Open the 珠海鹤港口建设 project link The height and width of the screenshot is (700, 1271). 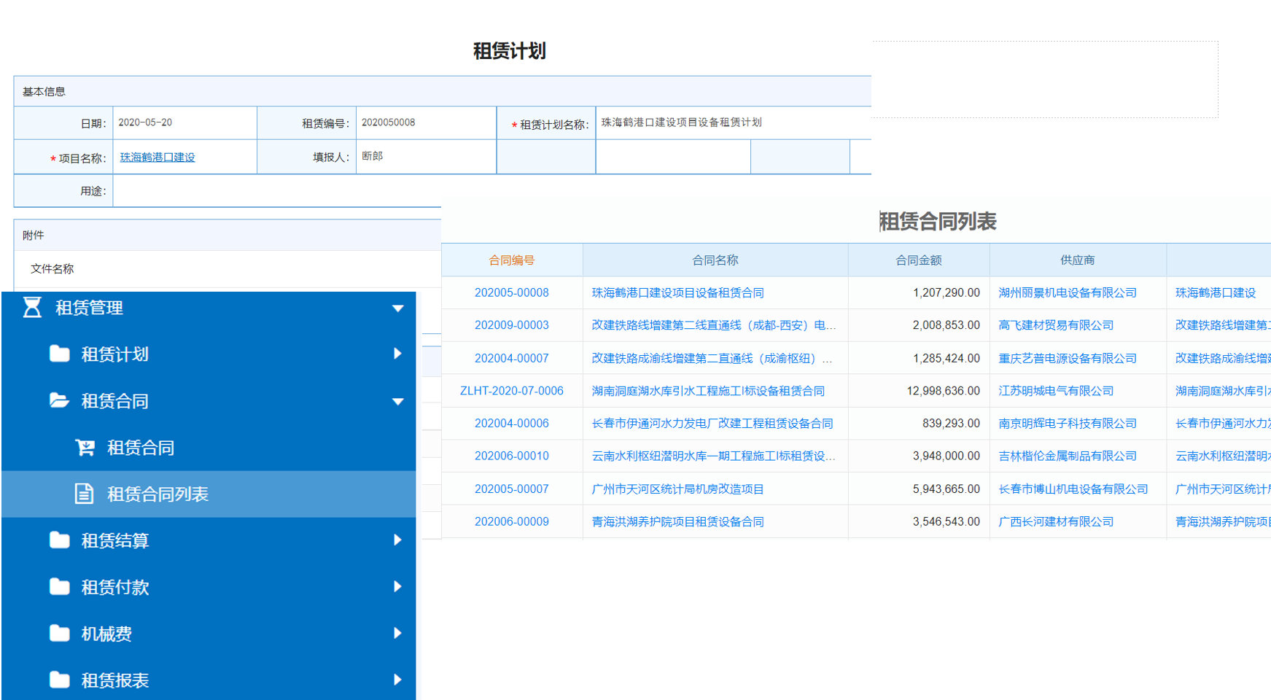click(x=158, y=157)
